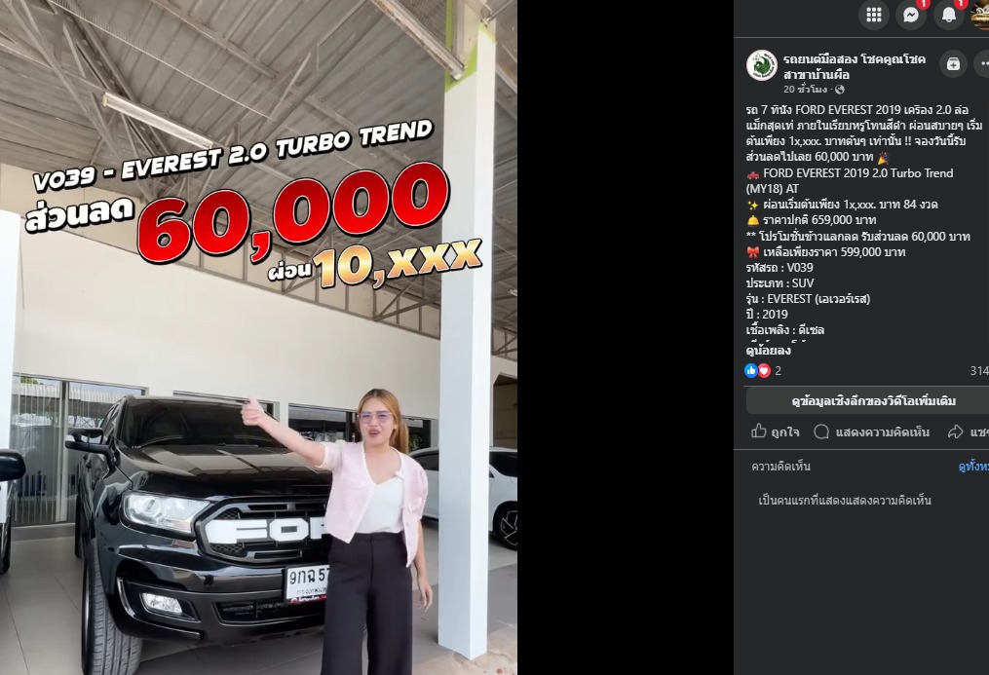Share the post with the แชร์ button
This screenshot has width=989, height=675.
(968, 431)
